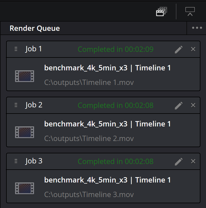This screenshot has width=206, height=208.
Task: Edit Job 3 with pencil icon
Action: point(179,161)
